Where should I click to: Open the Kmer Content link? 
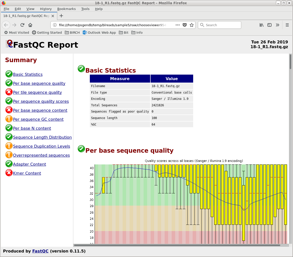point(27,173)
